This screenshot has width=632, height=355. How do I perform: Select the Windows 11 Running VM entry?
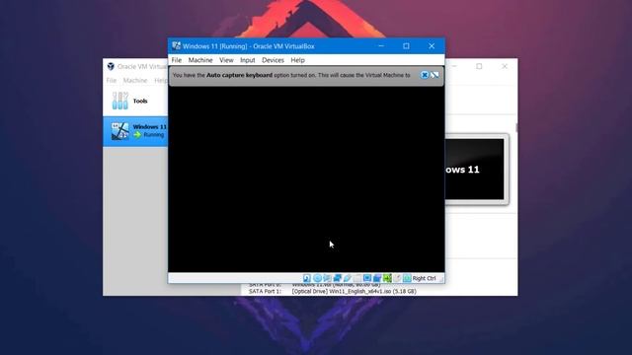pos(135,131)
